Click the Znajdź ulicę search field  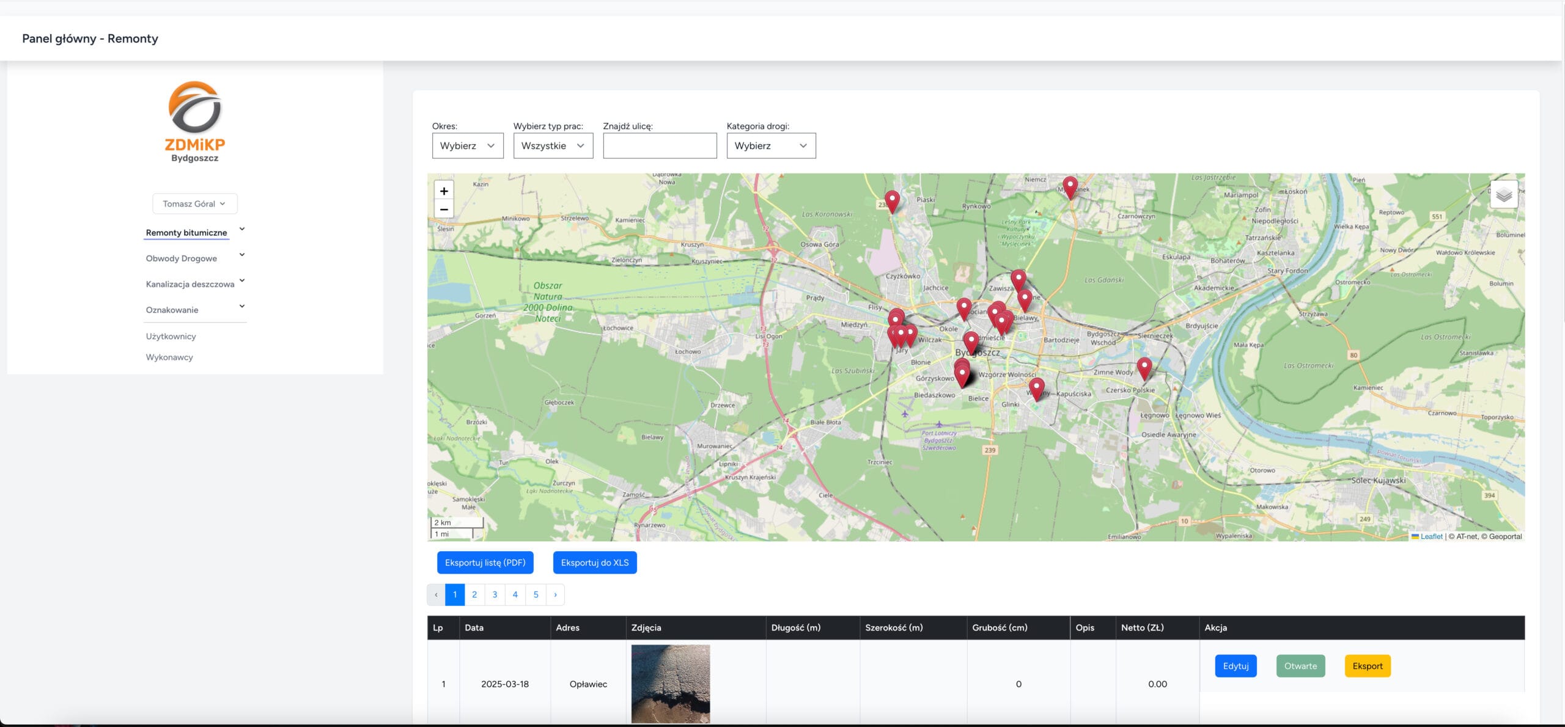pos(659,146)
